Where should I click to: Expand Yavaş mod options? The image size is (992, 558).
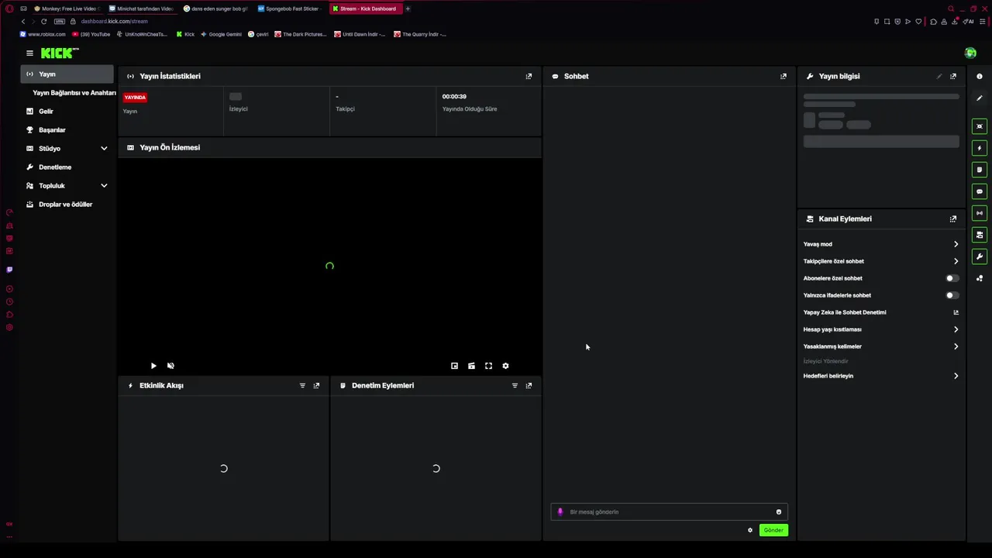click(x=956, y=244)
